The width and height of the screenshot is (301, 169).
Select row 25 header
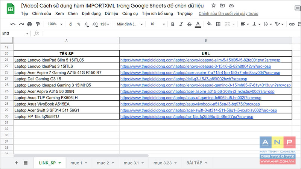coord(7,85)
